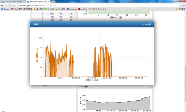Open the other bookmarks folder

coord(180,9)
